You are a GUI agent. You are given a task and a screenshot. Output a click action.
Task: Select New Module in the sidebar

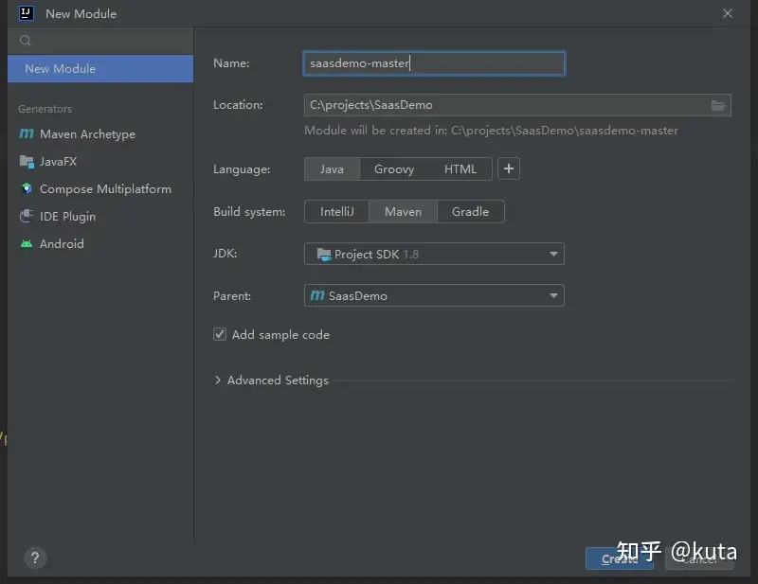click(99, 69)
